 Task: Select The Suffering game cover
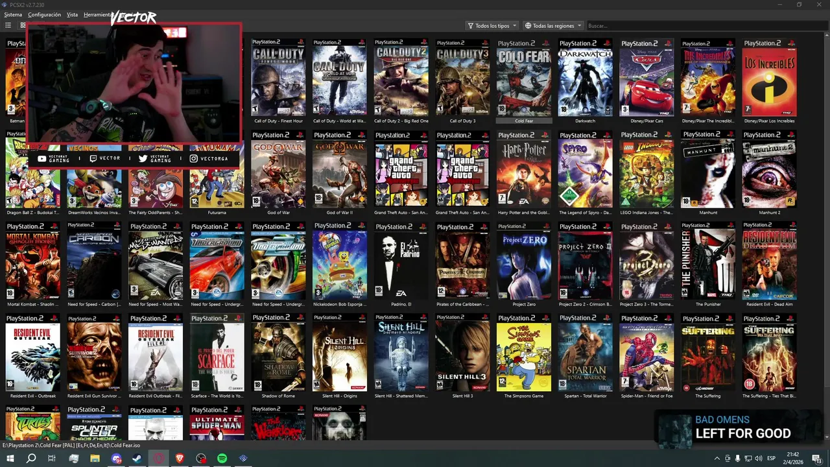pos(708,352)
